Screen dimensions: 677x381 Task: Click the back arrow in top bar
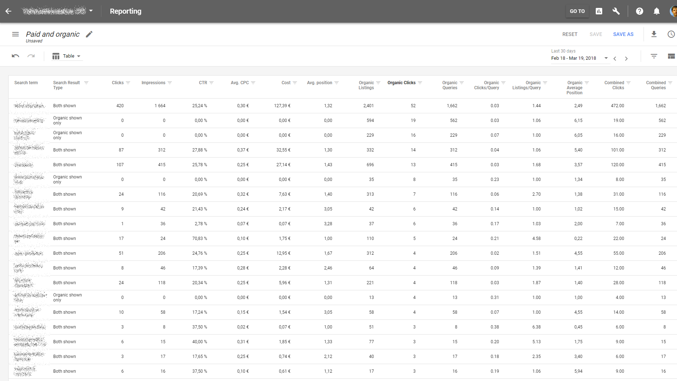(8, 11)
